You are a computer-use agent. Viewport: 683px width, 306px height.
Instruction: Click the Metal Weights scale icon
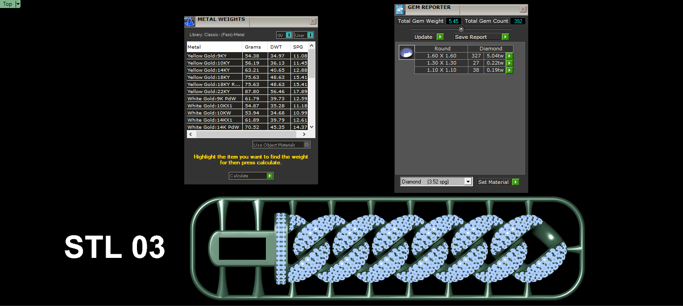[190, 21]
